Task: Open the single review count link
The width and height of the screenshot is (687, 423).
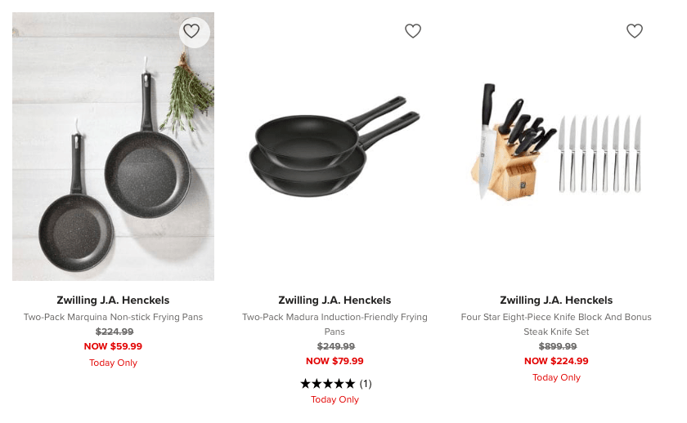Action: point(366,383)
